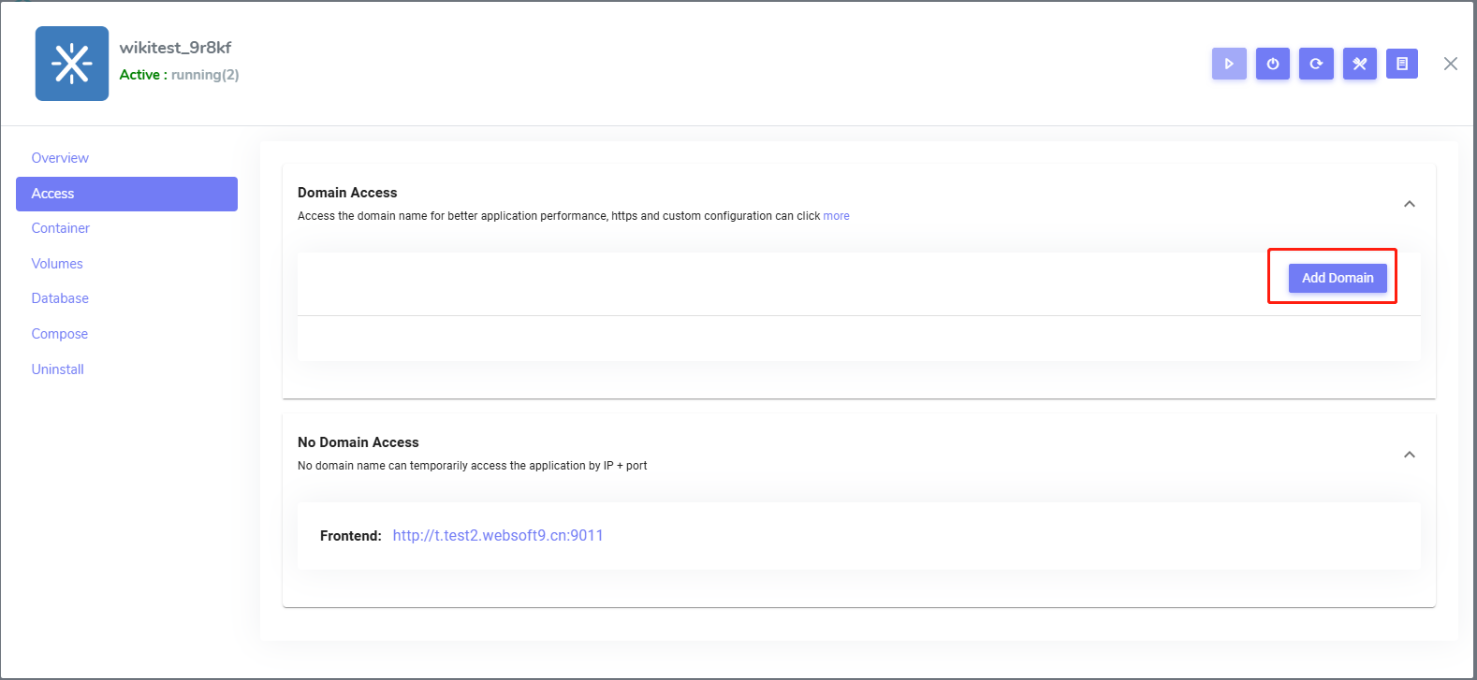Select the Access sidebar tab

[126, 194]
